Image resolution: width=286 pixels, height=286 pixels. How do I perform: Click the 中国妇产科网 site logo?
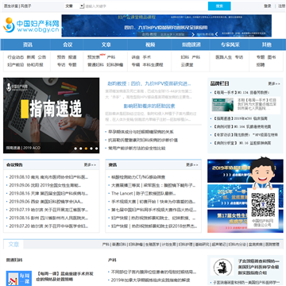coord(31,25)
